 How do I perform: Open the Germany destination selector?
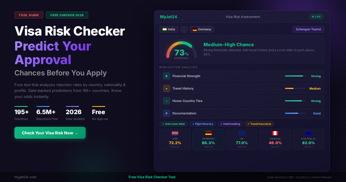(202, 29)
